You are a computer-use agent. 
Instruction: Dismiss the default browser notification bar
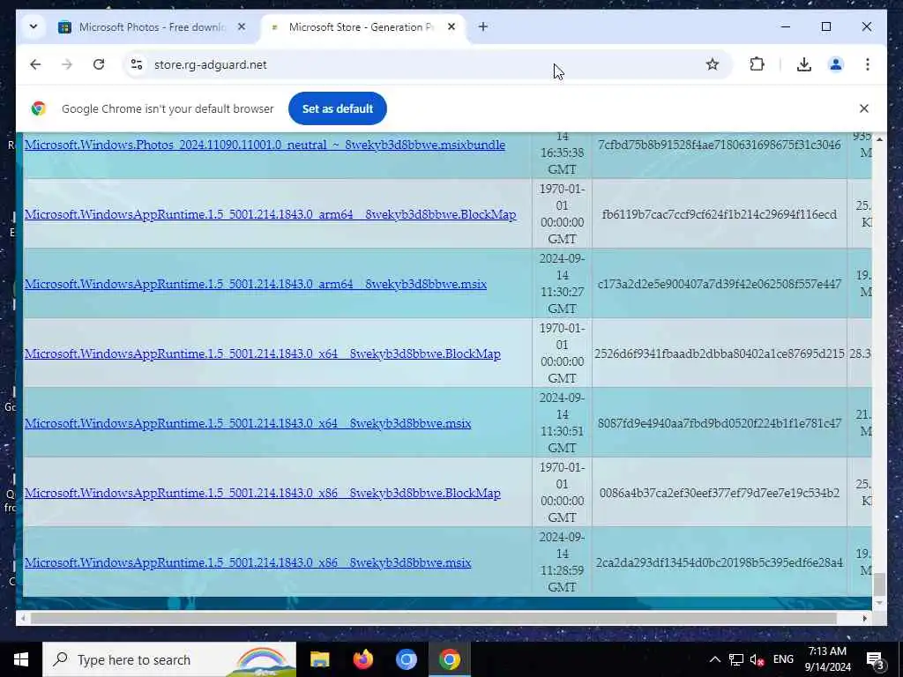864,108
